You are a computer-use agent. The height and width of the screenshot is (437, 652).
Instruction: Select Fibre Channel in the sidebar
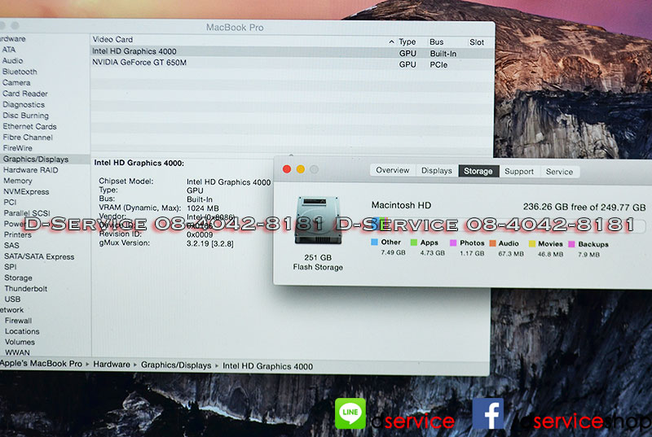tap(28, 138)
